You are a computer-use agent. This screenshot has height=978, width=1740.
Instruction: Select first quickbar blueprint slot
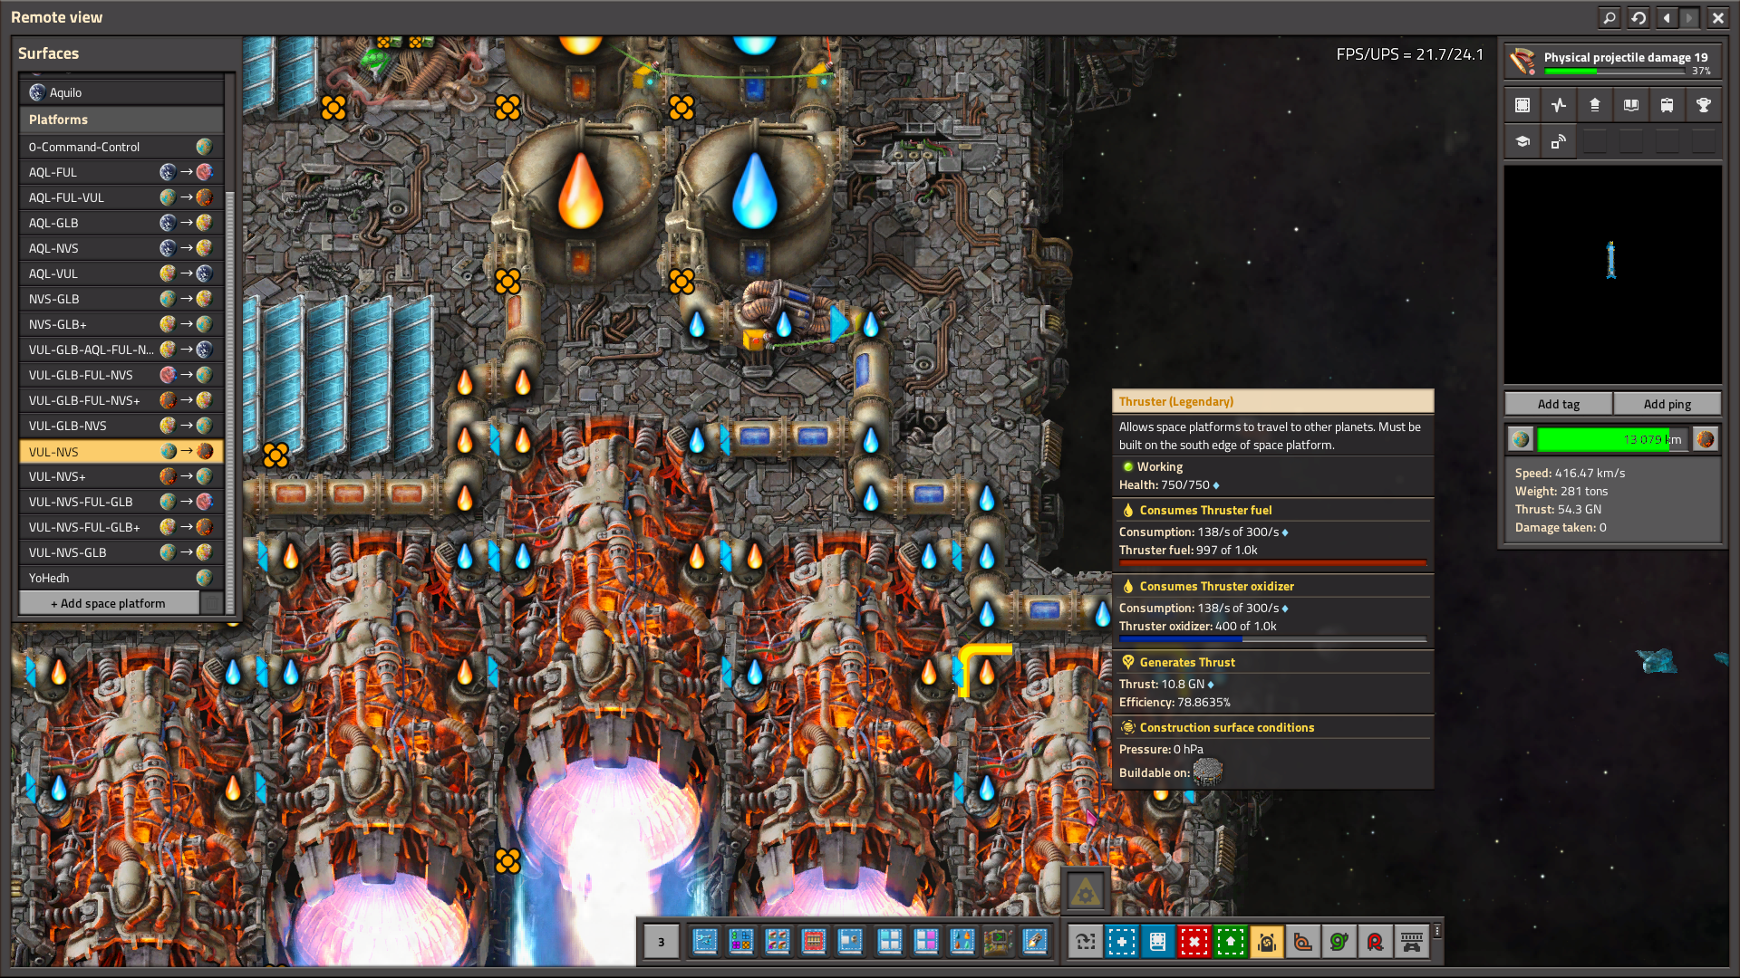point(705,942)
